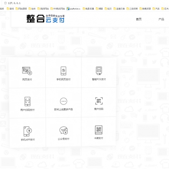Open the 产品 navigation item
Image resolution: width=169 pixels, height=169 pixels.
point(161,19)
